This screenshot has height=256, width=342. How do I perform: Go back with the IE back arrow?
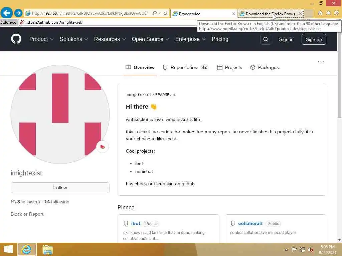click(6, 13)
